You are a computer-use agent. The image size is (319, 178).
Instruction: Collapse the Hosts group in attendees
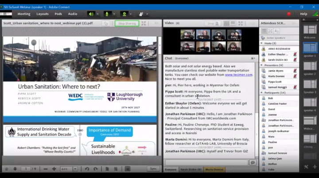(x=262, y=43)
